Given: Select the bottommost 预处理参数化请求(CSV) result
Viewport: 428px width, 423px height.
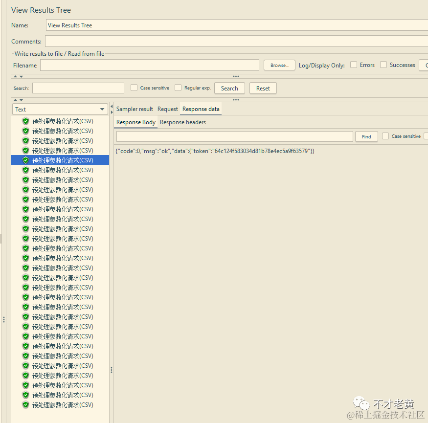Looking at the screenshot, I should point(63,405).
